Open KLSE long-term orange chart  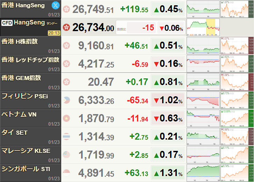pyautogui.click(x=237, y=155)
